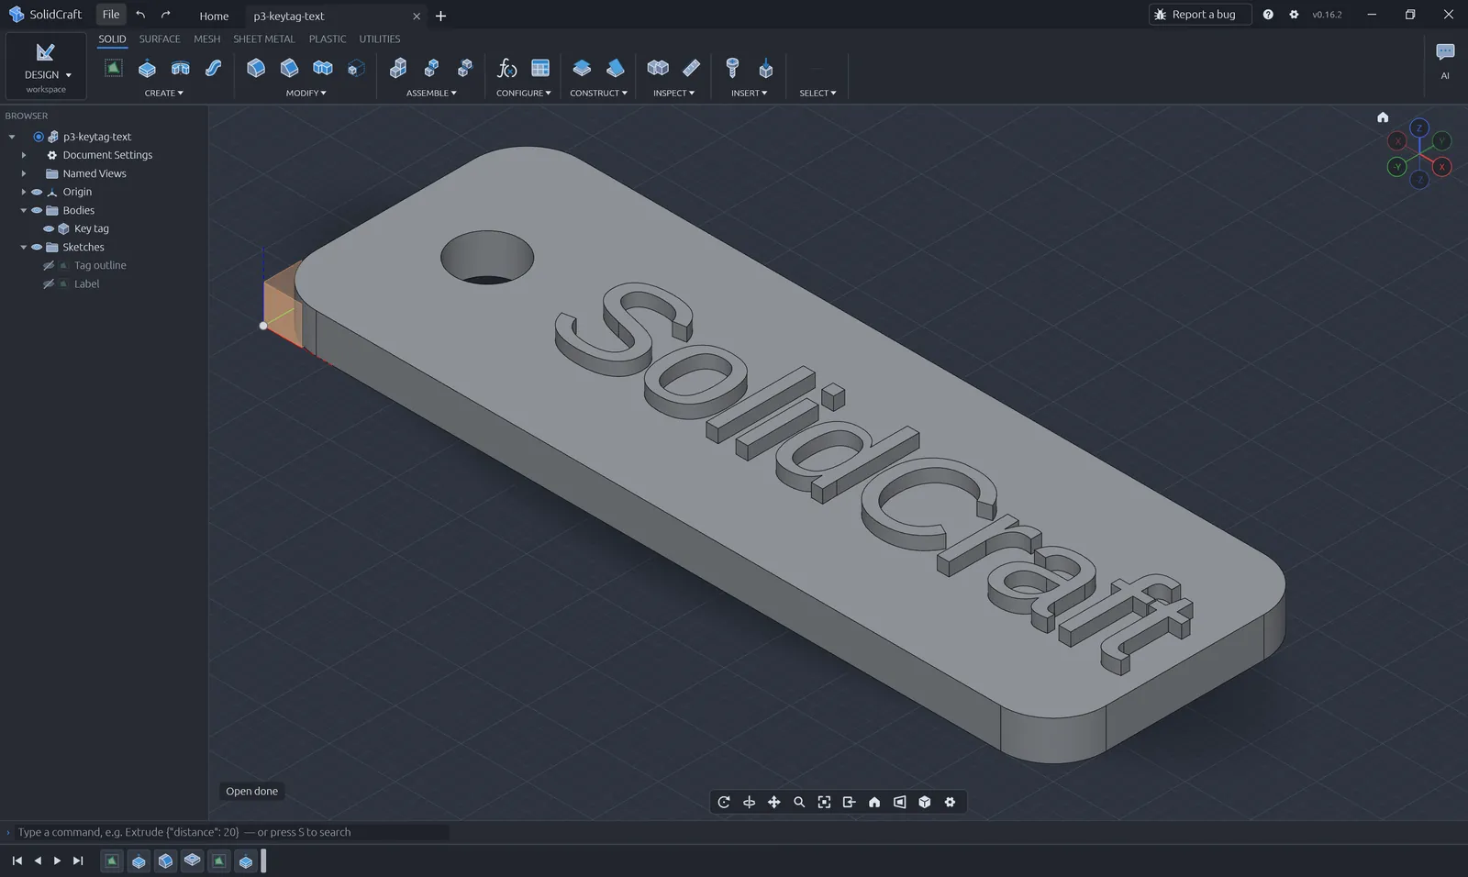Select the Fillet tool in the MODIFY group
The height and width of the screenshot is (877, 1468).
pos(256,68)
